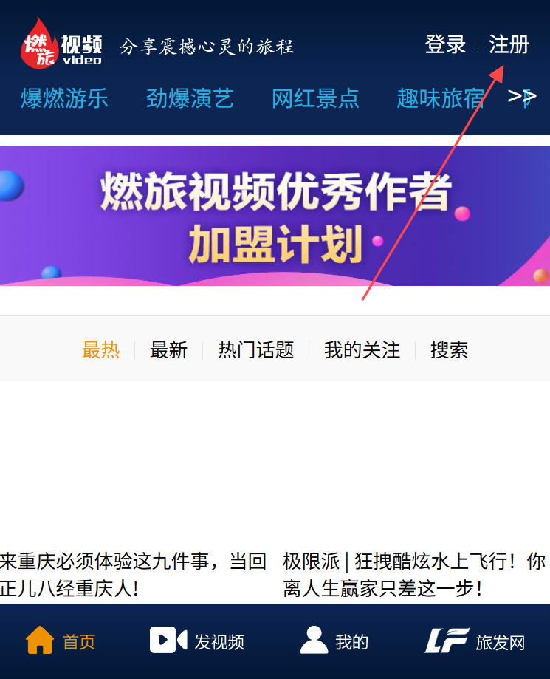
Task: Click the 注册 register link
Action: pyautogui.click(x=509, y=44)
